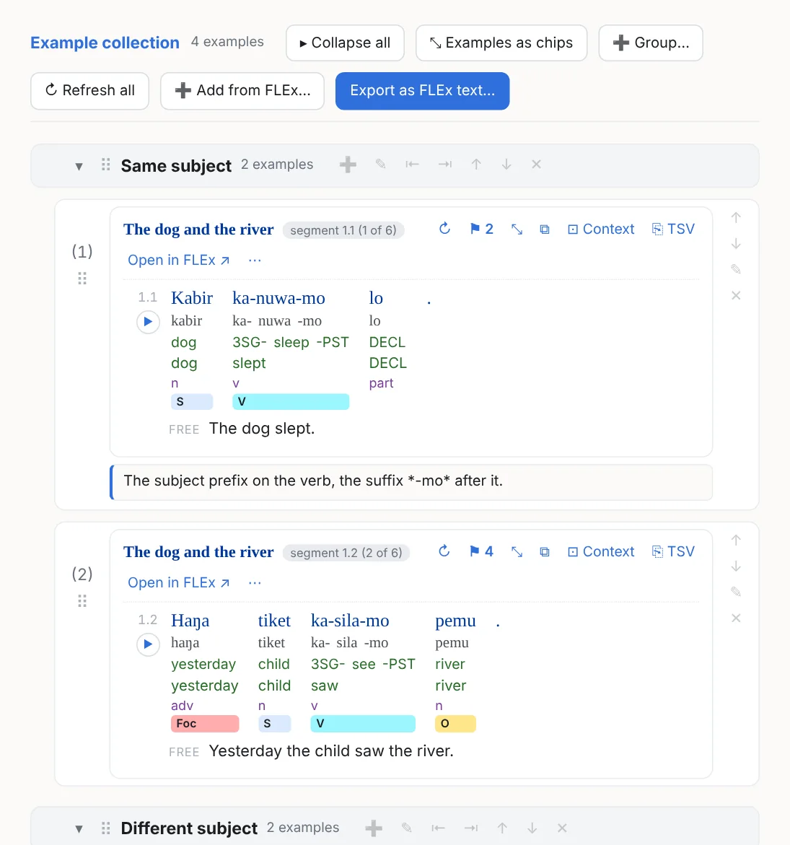Move example (2) up
Viewport: 790px width, 845px height.
[x=736, y=540]
